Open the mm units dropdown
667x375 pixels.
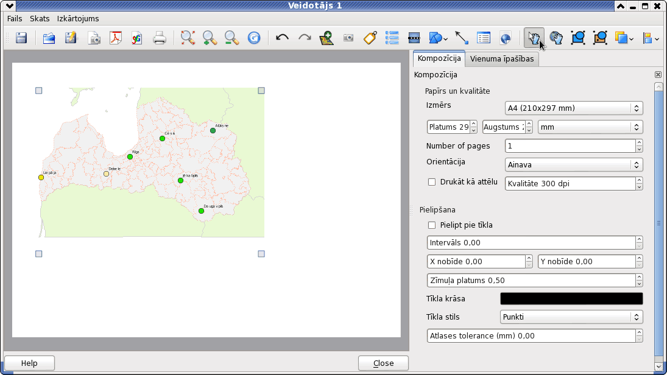click(x=590, y=127)
